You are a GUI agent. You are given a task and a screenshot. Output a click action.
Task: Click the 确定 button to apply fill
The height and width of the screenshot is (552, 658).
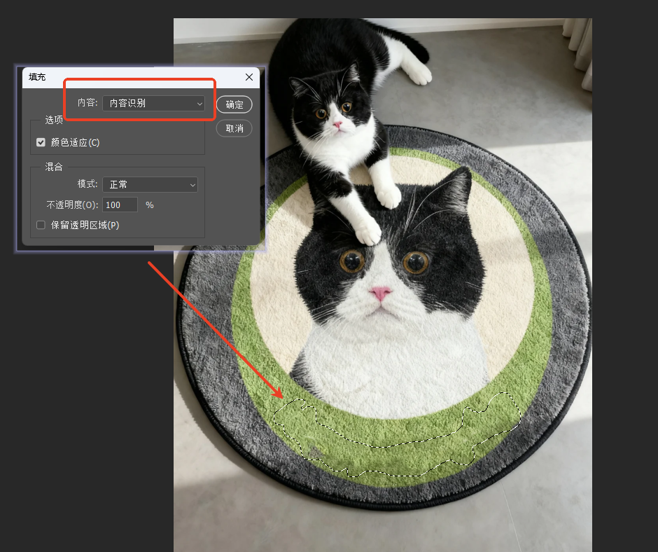(x=234, y=104)
